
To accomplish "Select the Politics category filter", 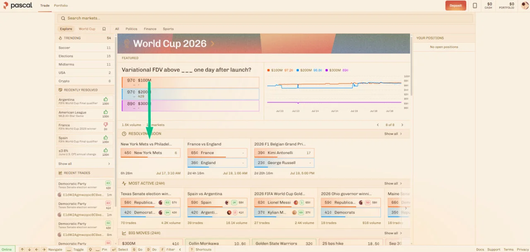I will click(x=131, y=29).
